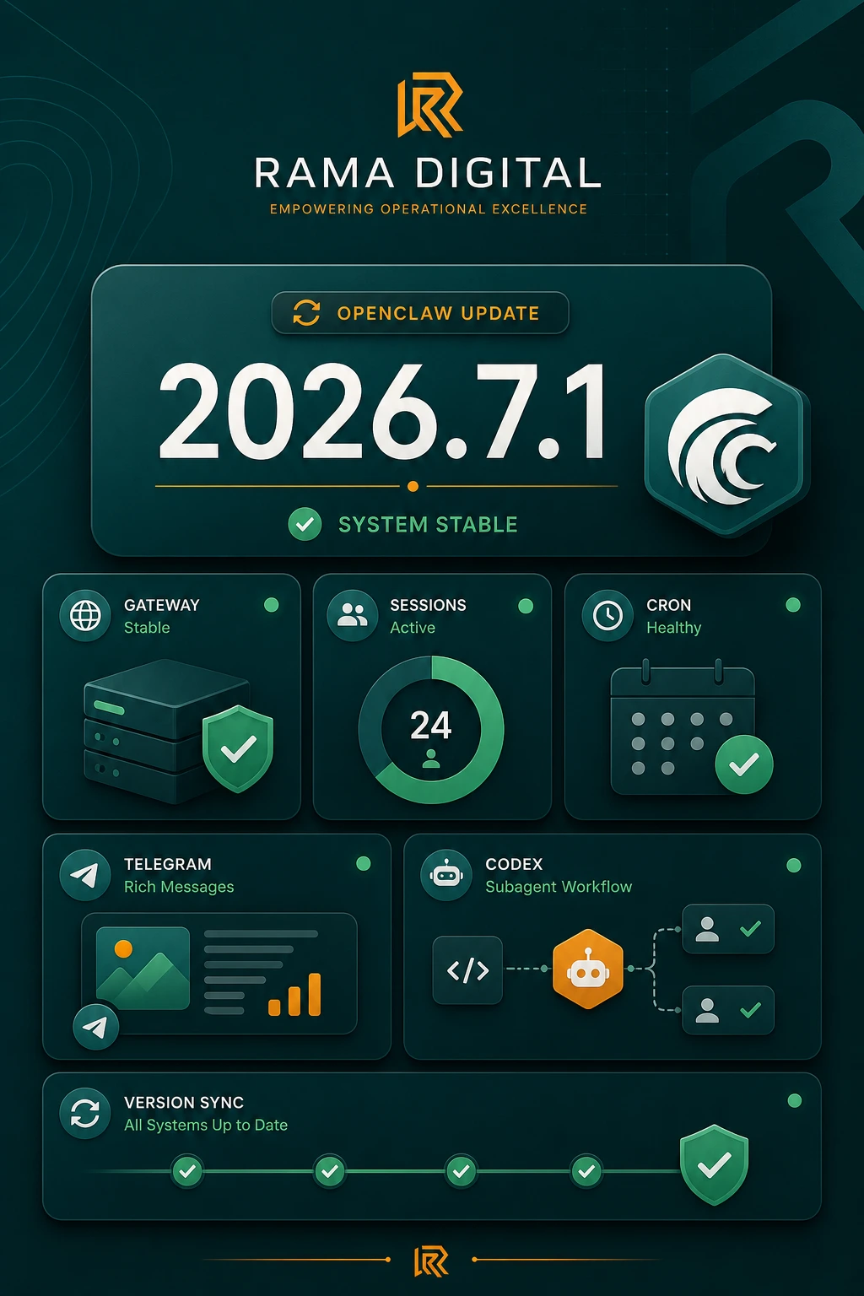The image size is (864, 1296).
Task: Click the fourth Version Sync checkpoint
Action: 586,1171
